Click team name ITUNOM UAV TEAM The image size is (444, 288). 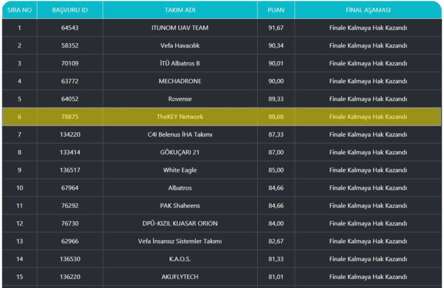(x=180, y=27)
